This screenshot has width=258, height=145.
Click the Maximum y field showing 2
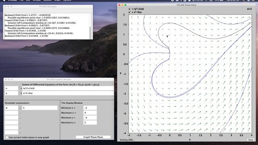tap(90, 122)
